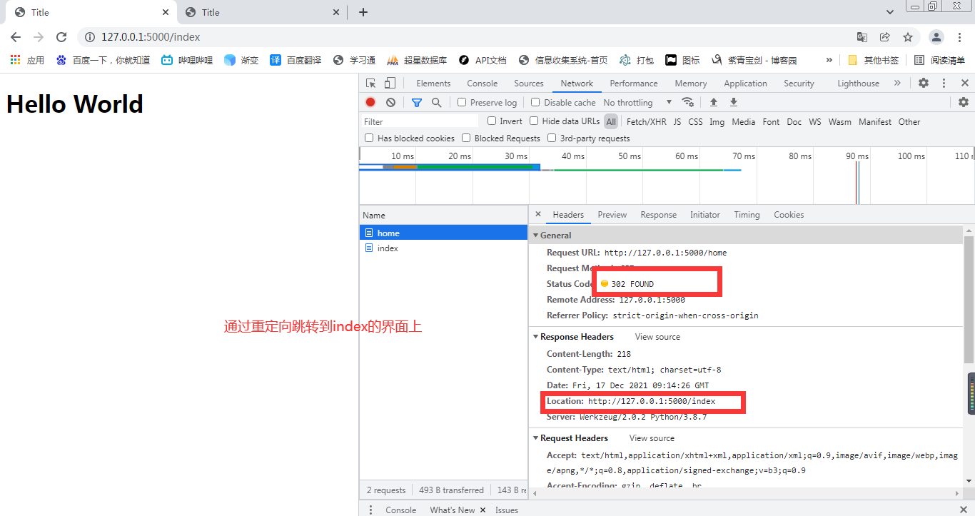Open the Preview tab
975x516 pixels.
pyautogui.click(x=612, y=214)
